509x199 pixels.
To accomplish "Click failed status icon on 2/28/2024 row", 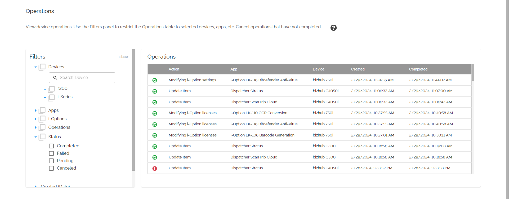I will click(155, 168).
